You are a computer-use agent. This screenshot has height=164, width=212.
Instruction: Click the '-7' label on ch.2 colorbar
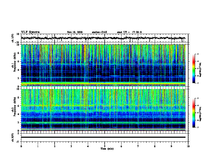click(197, 128)
